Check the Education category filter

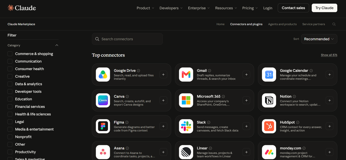point(10,99)
